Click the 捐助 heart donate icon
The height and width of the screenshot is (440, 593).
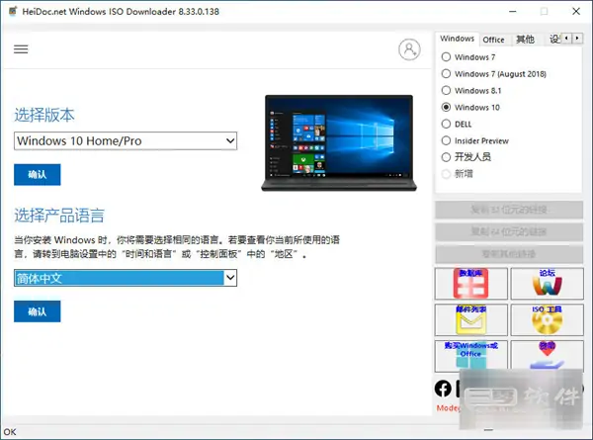(547, 355)
